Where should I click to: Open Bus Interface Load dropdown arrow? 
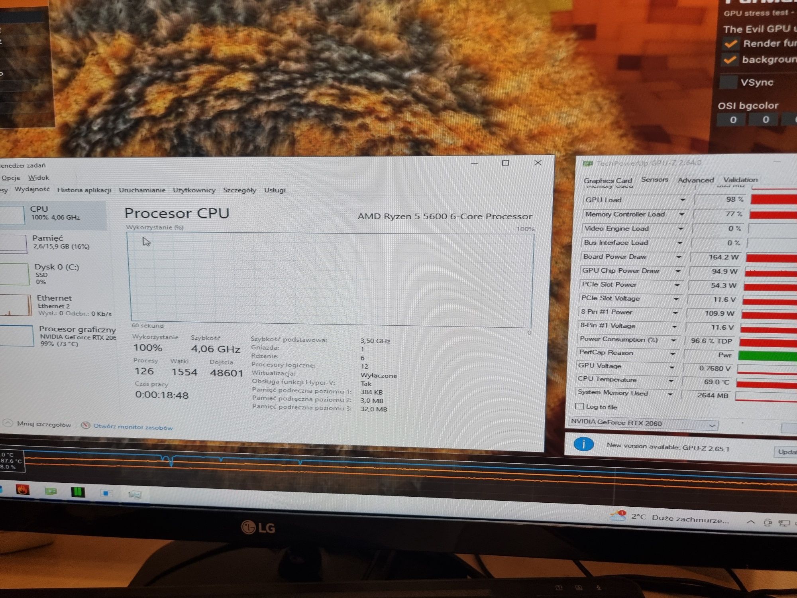(680, 242)
